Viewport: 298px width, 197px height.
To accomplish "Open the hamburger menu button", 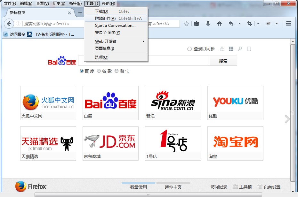I will 289,24.
